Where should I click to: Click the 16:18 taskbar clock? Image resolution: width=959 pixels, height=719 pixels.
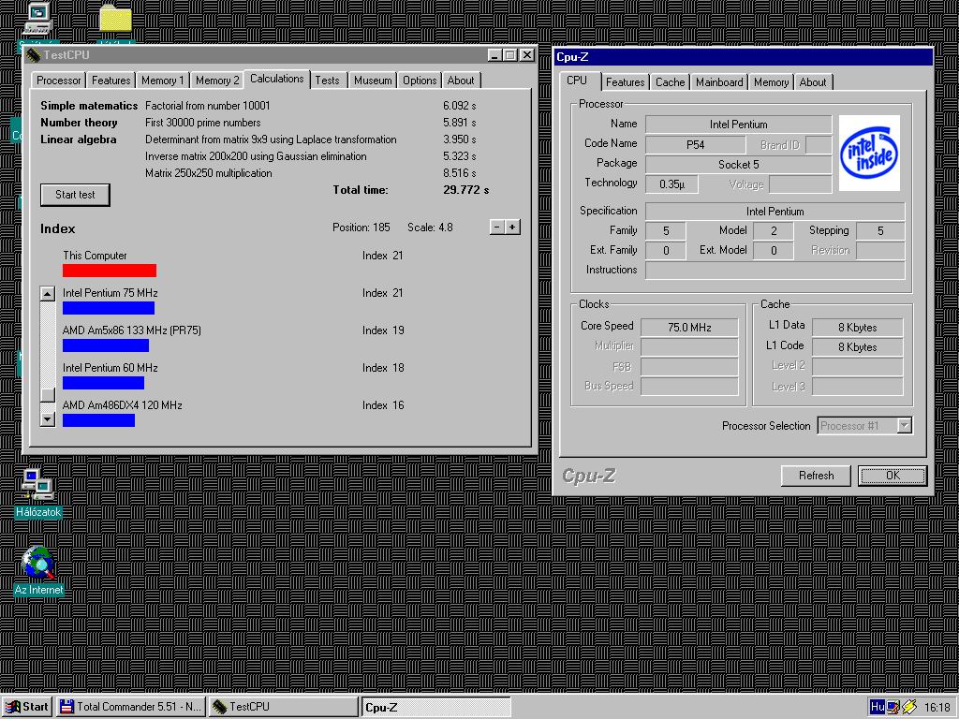coord(937,708)
